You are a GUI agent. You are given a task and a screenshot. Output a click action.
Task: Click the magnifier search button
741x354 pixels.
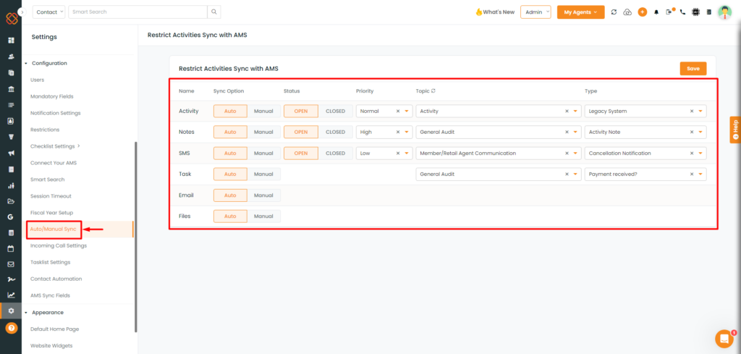tap(214, 12)
